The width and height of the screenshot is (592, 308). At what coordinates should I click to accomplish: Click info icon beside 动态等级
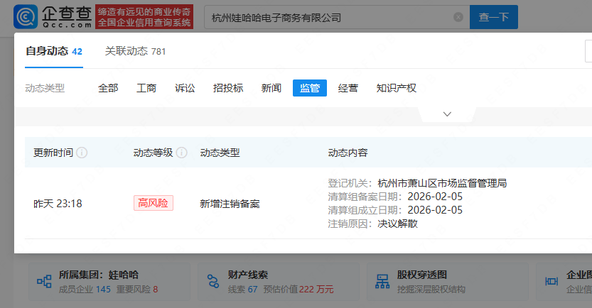182,153
